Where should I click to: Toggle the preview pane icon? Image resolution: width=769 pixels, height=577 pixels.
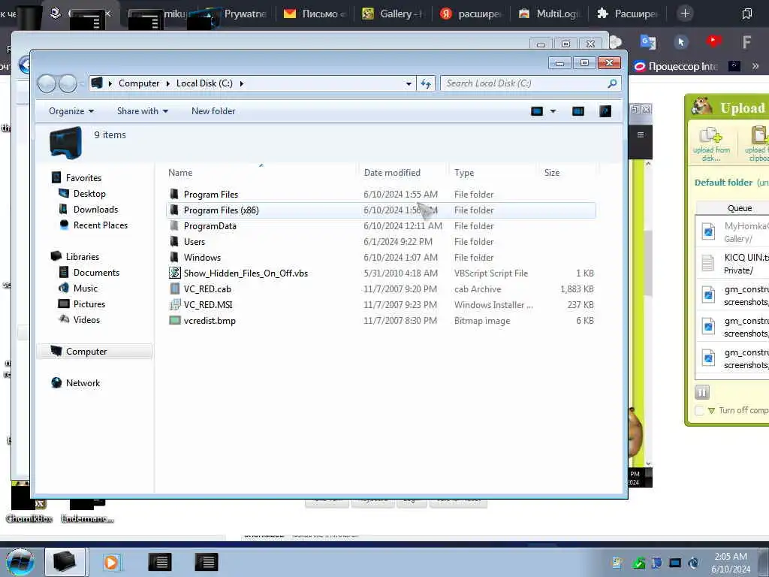click(x=578, y=111)
